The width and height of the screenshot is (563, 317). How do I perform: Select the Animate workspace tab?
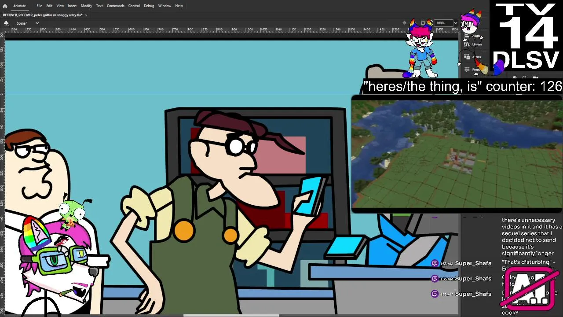19,6
